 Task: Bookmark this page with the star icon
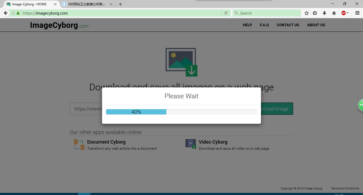click(x=307, y=13)
